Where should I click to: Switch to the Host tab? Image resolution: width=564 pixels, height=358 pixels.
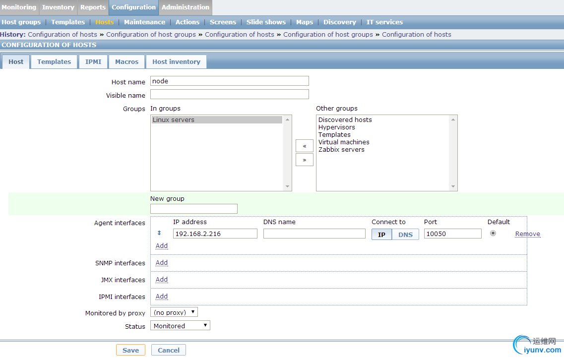16,62
